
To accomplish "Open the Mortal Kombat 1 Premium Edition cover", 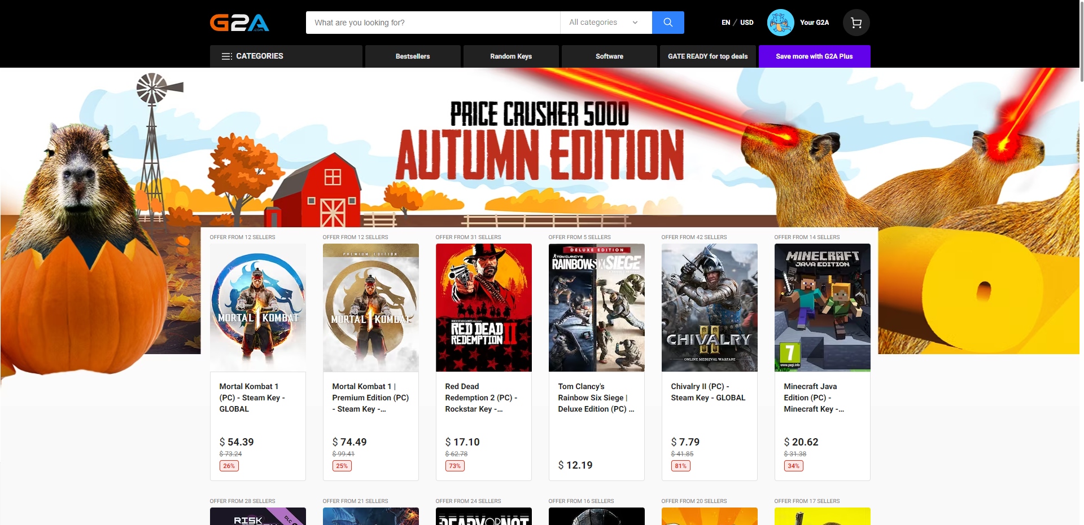I will (x=371, y=307).
